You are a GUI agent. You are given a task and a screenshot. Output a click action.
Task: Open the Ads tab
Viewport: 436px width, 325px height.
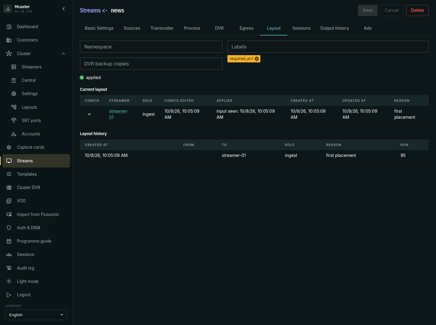pyautogui.click(x=368, y=28)
